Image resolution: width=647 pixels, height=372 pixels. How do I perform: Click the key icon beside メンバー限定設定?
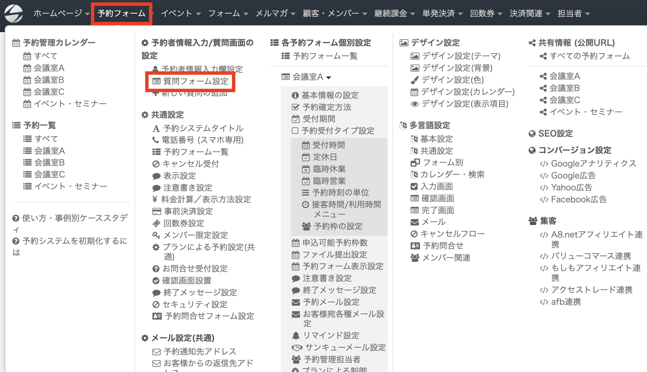pos(156,235)
